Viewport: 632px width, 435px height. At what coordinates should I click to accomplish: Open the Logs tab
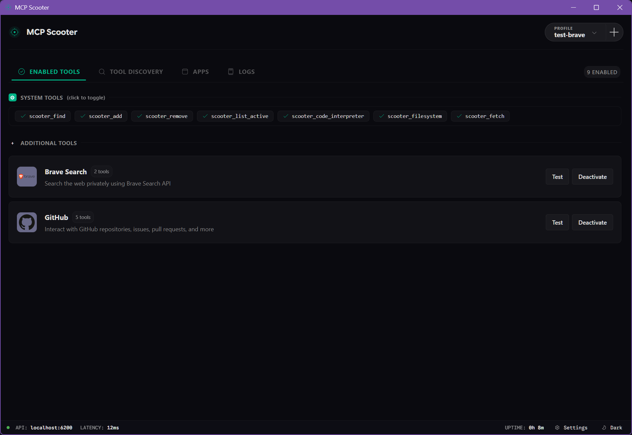[241, 72]
